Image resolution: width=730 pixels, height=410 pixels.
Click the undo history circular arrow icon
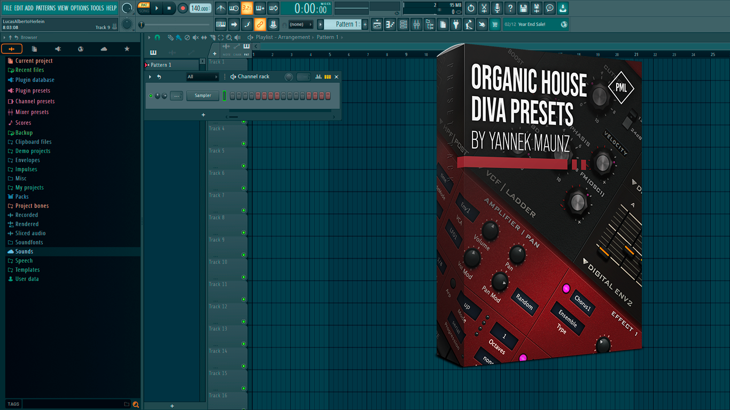[x=471, y=8]
